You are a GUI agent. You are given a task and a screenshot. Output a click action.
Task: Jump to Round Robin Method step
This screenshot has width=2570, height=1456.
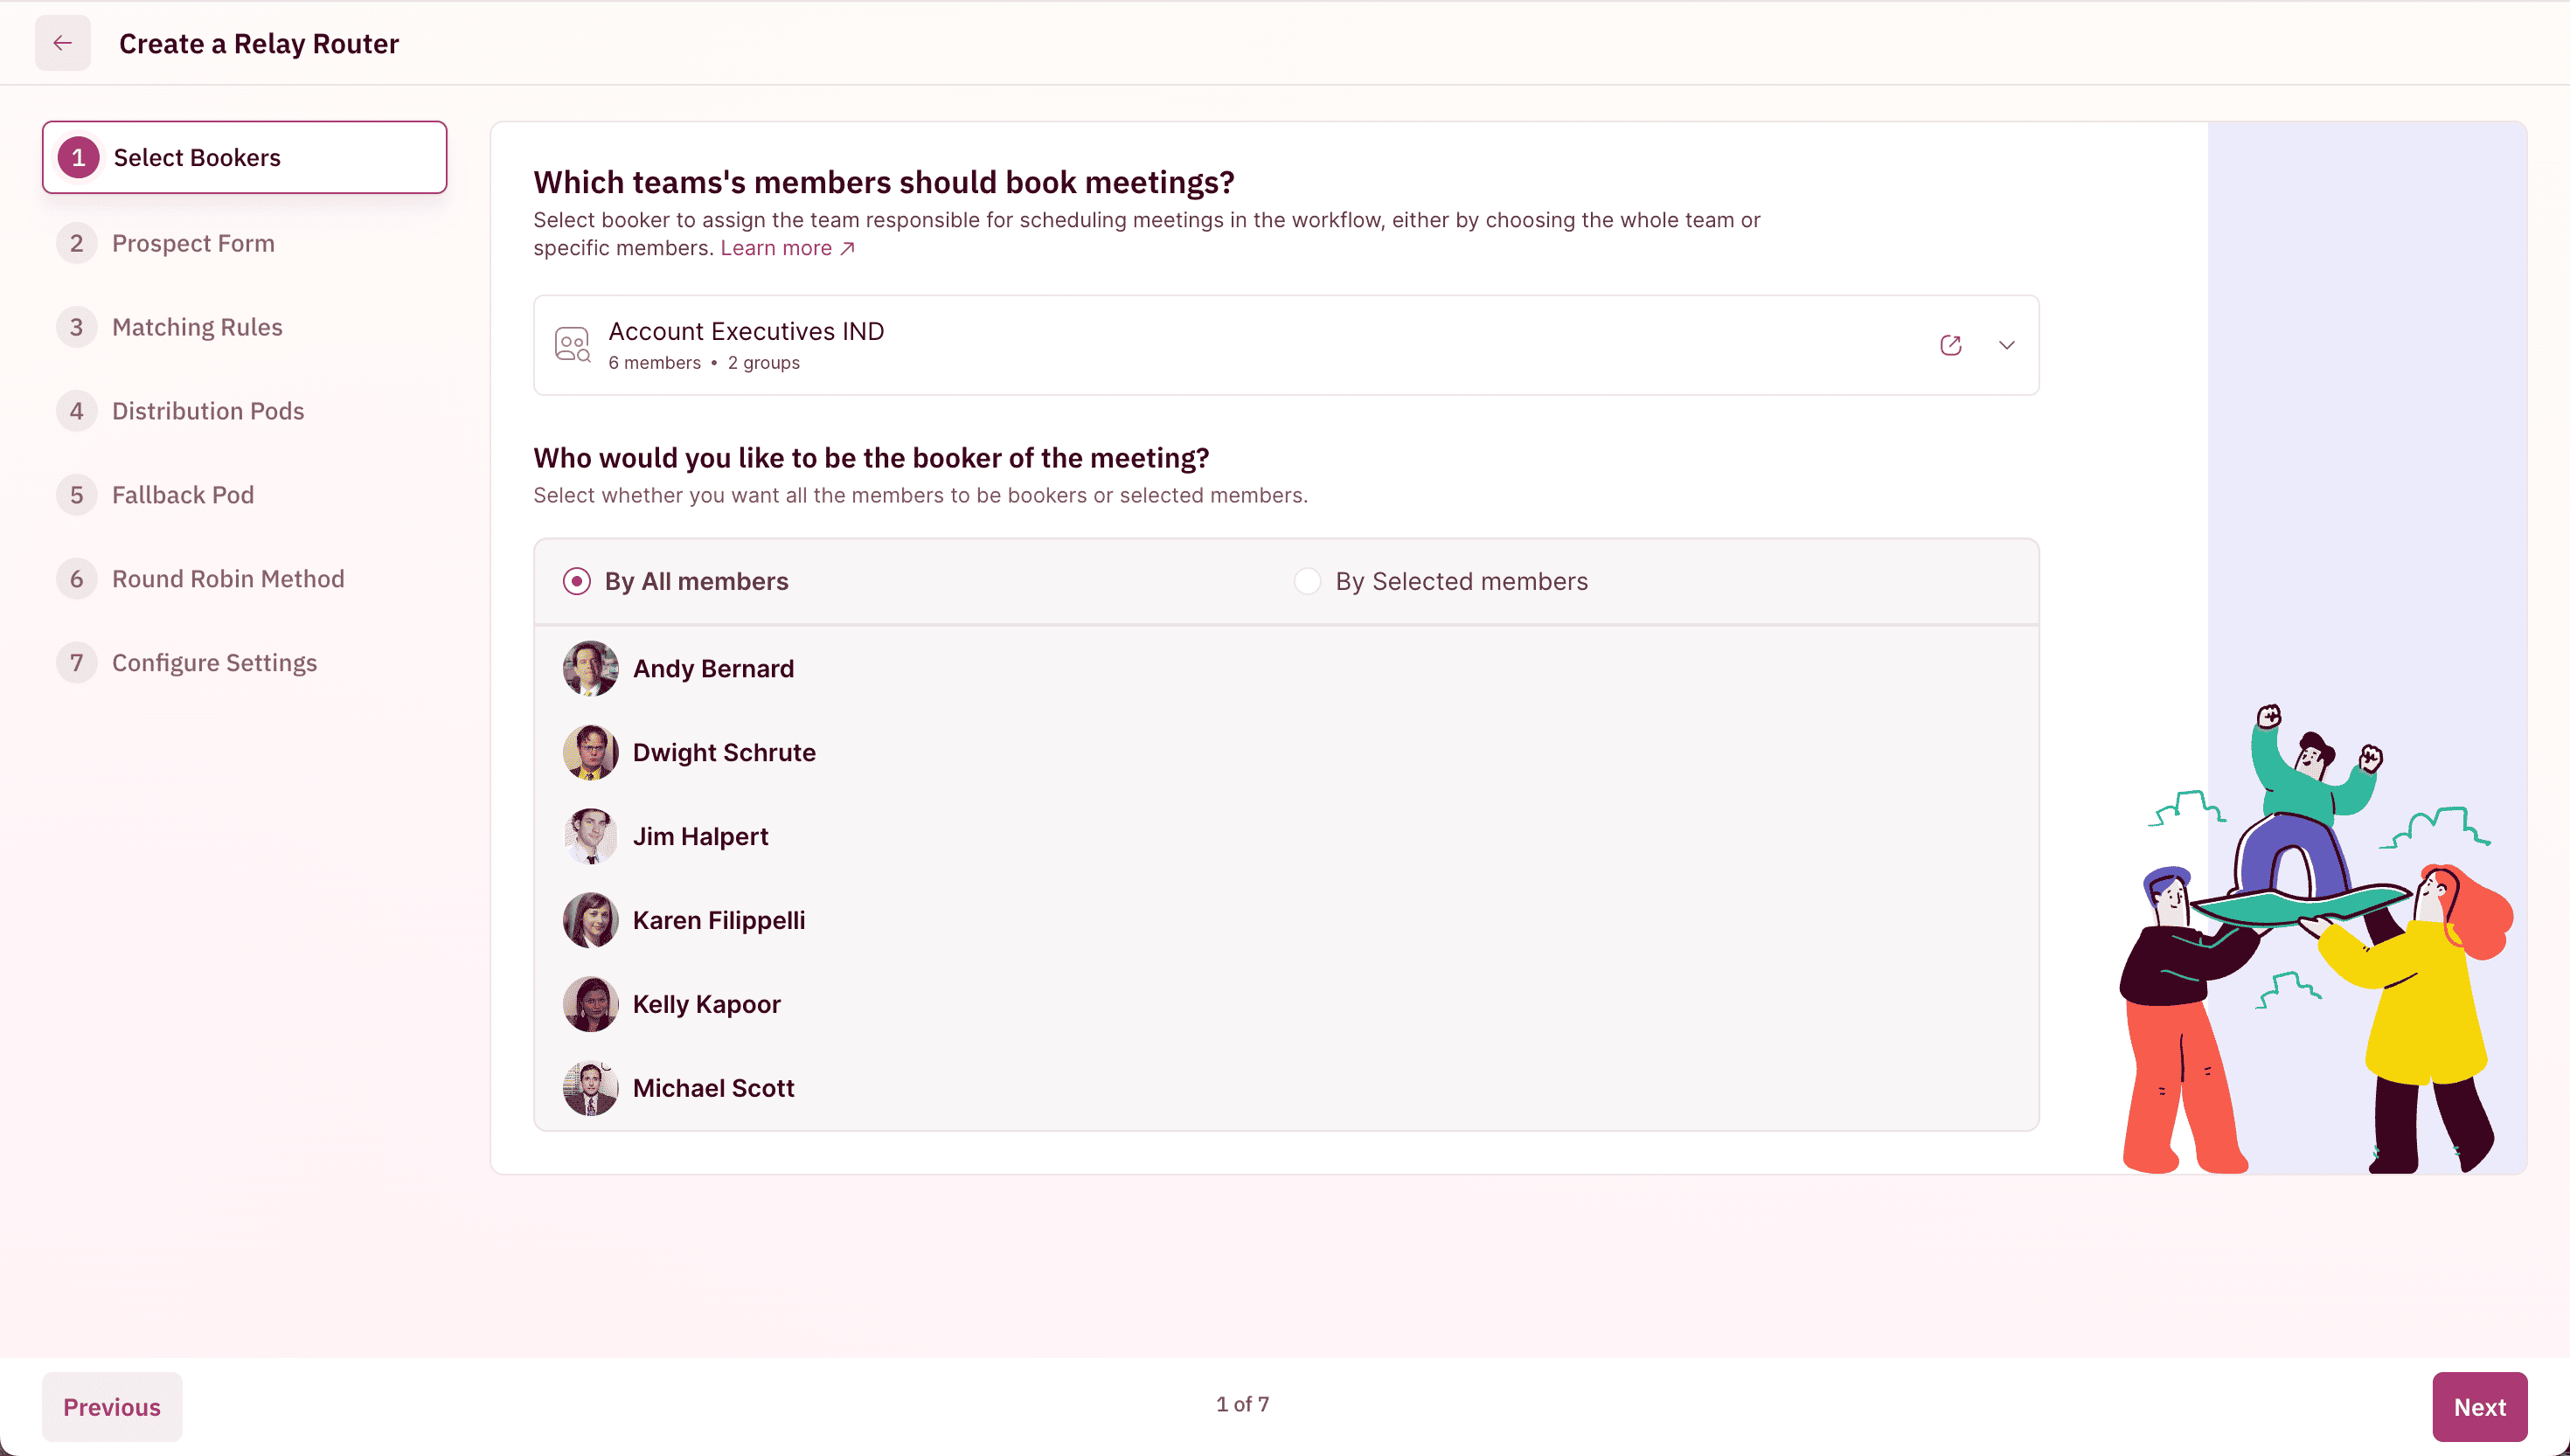click(228, 579)
